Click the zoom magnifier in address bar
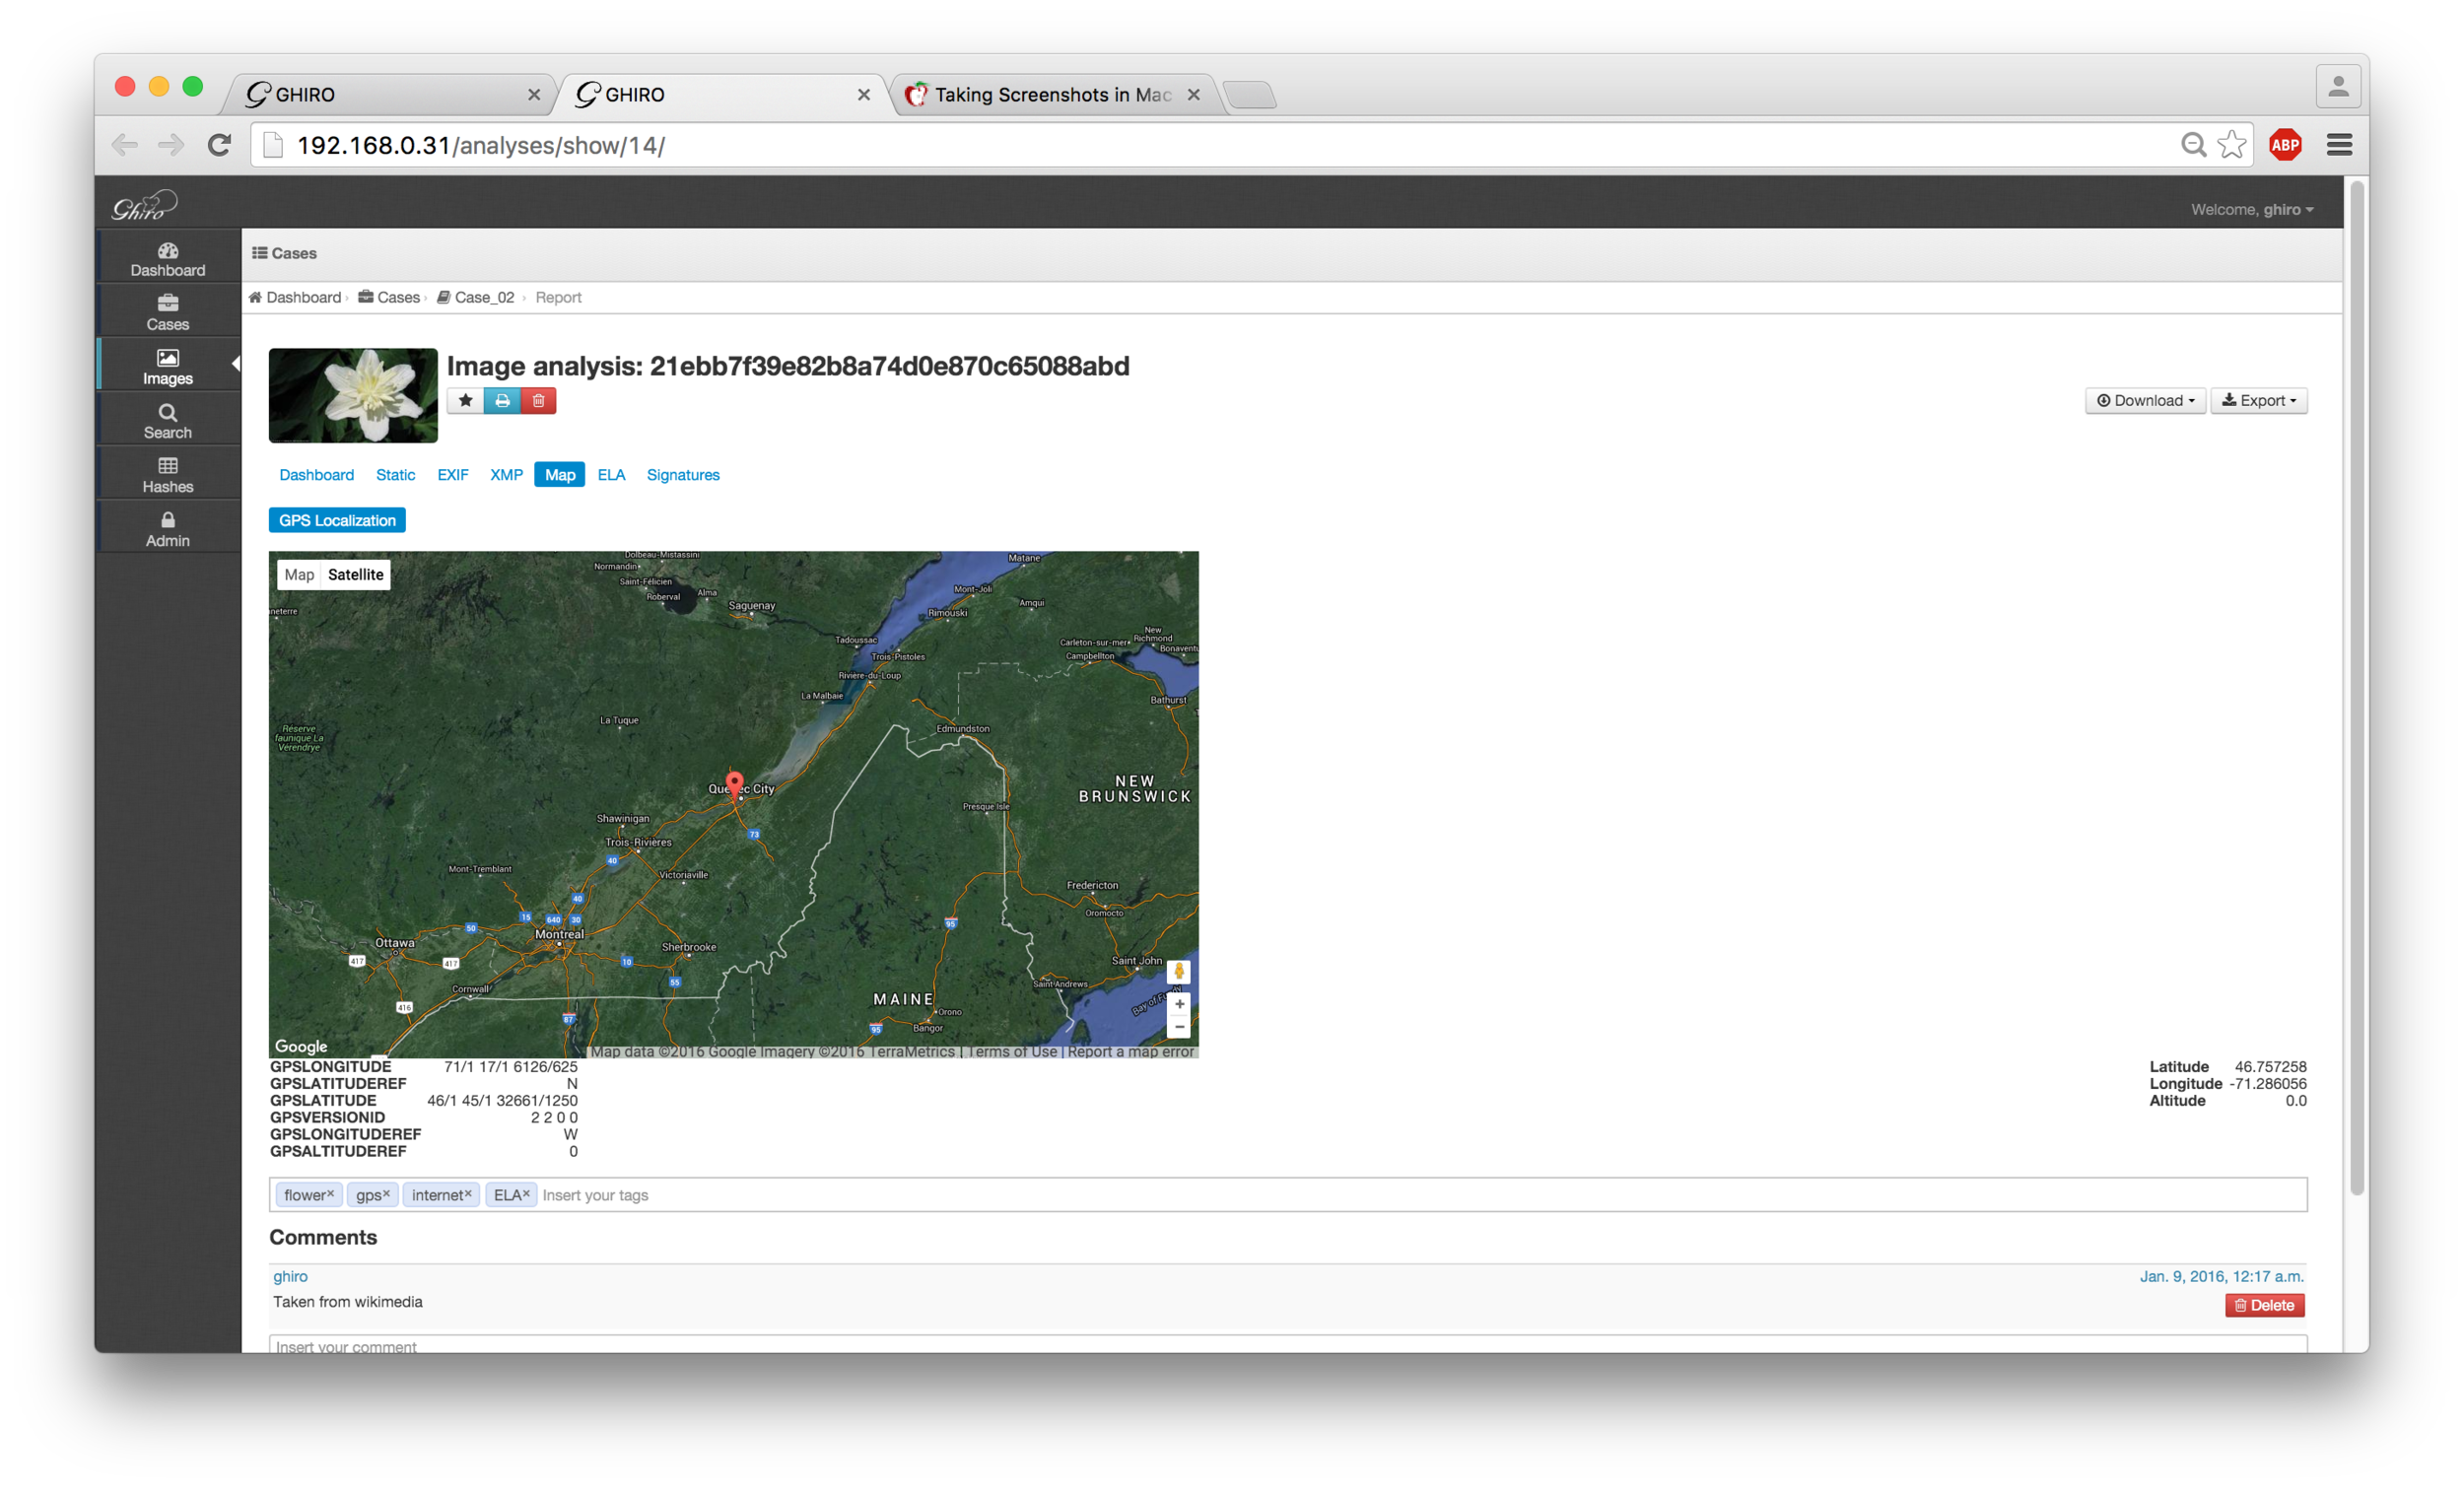2464x1488 pixels. (2193, 145)
